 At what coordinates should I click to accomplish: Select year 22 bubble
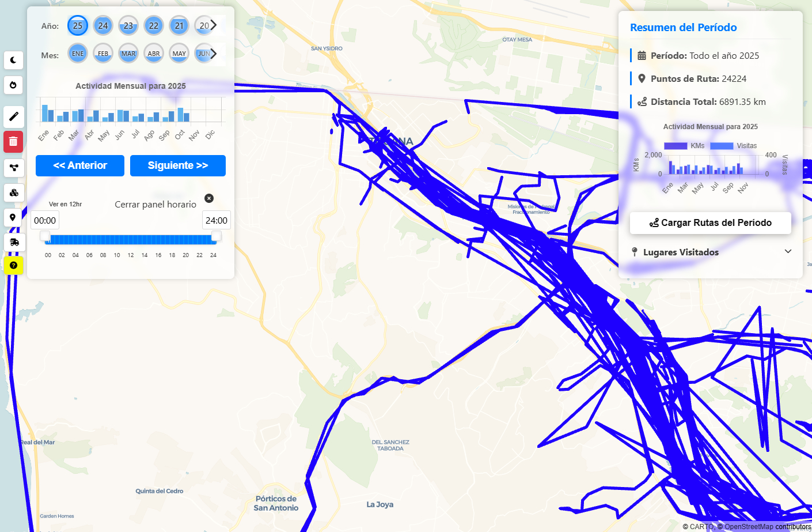[x=154, y=25]
